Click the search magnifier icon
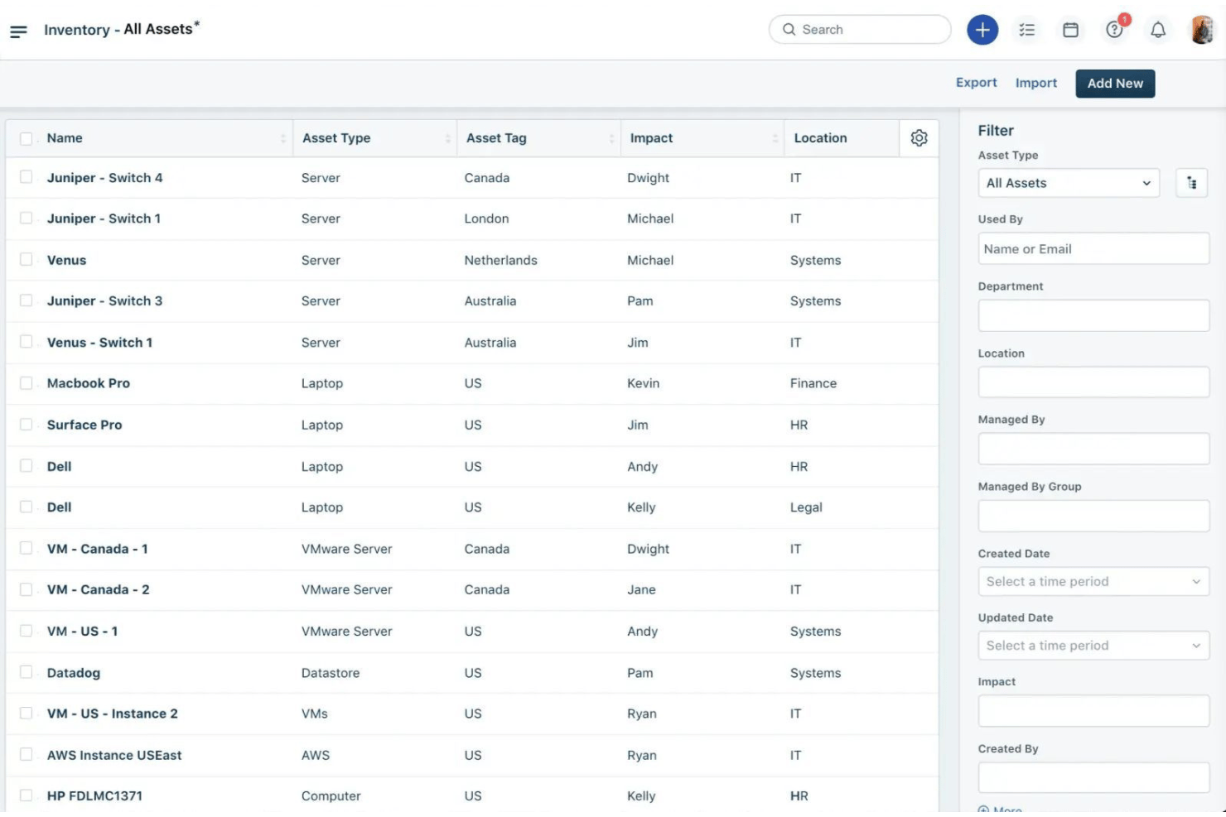This screenshot has height=817, width=1226. (x=789, y=30)
